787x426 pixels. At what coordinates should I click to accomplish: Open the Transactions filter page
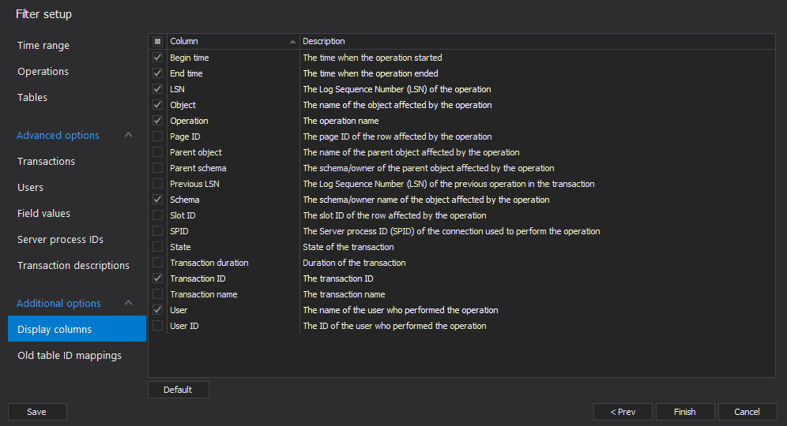(46, 162)
